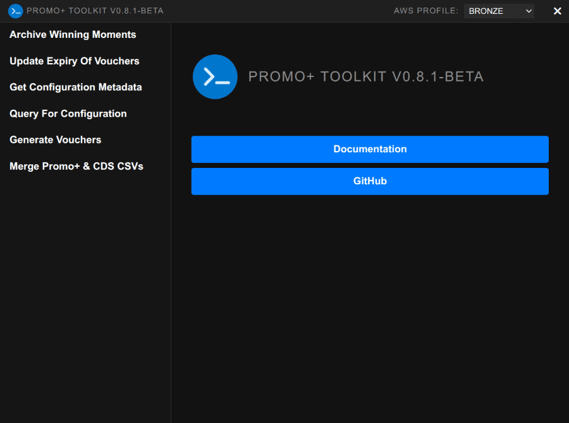Select BRONZE in the profile combo box
The image size is (569, 423).
(499, 11)
